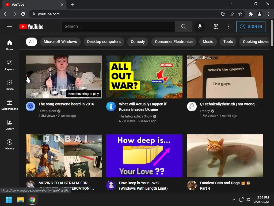
Task: Show hidden system tray icons chevron
Action: pyautogui.click(x=234, y=200)
